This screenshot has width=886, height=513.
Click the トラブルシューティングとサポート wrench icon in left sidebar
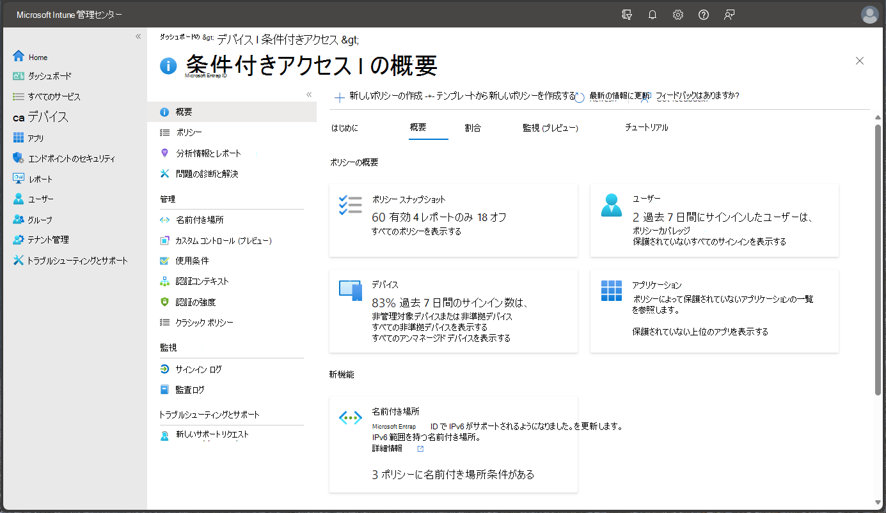19,260
